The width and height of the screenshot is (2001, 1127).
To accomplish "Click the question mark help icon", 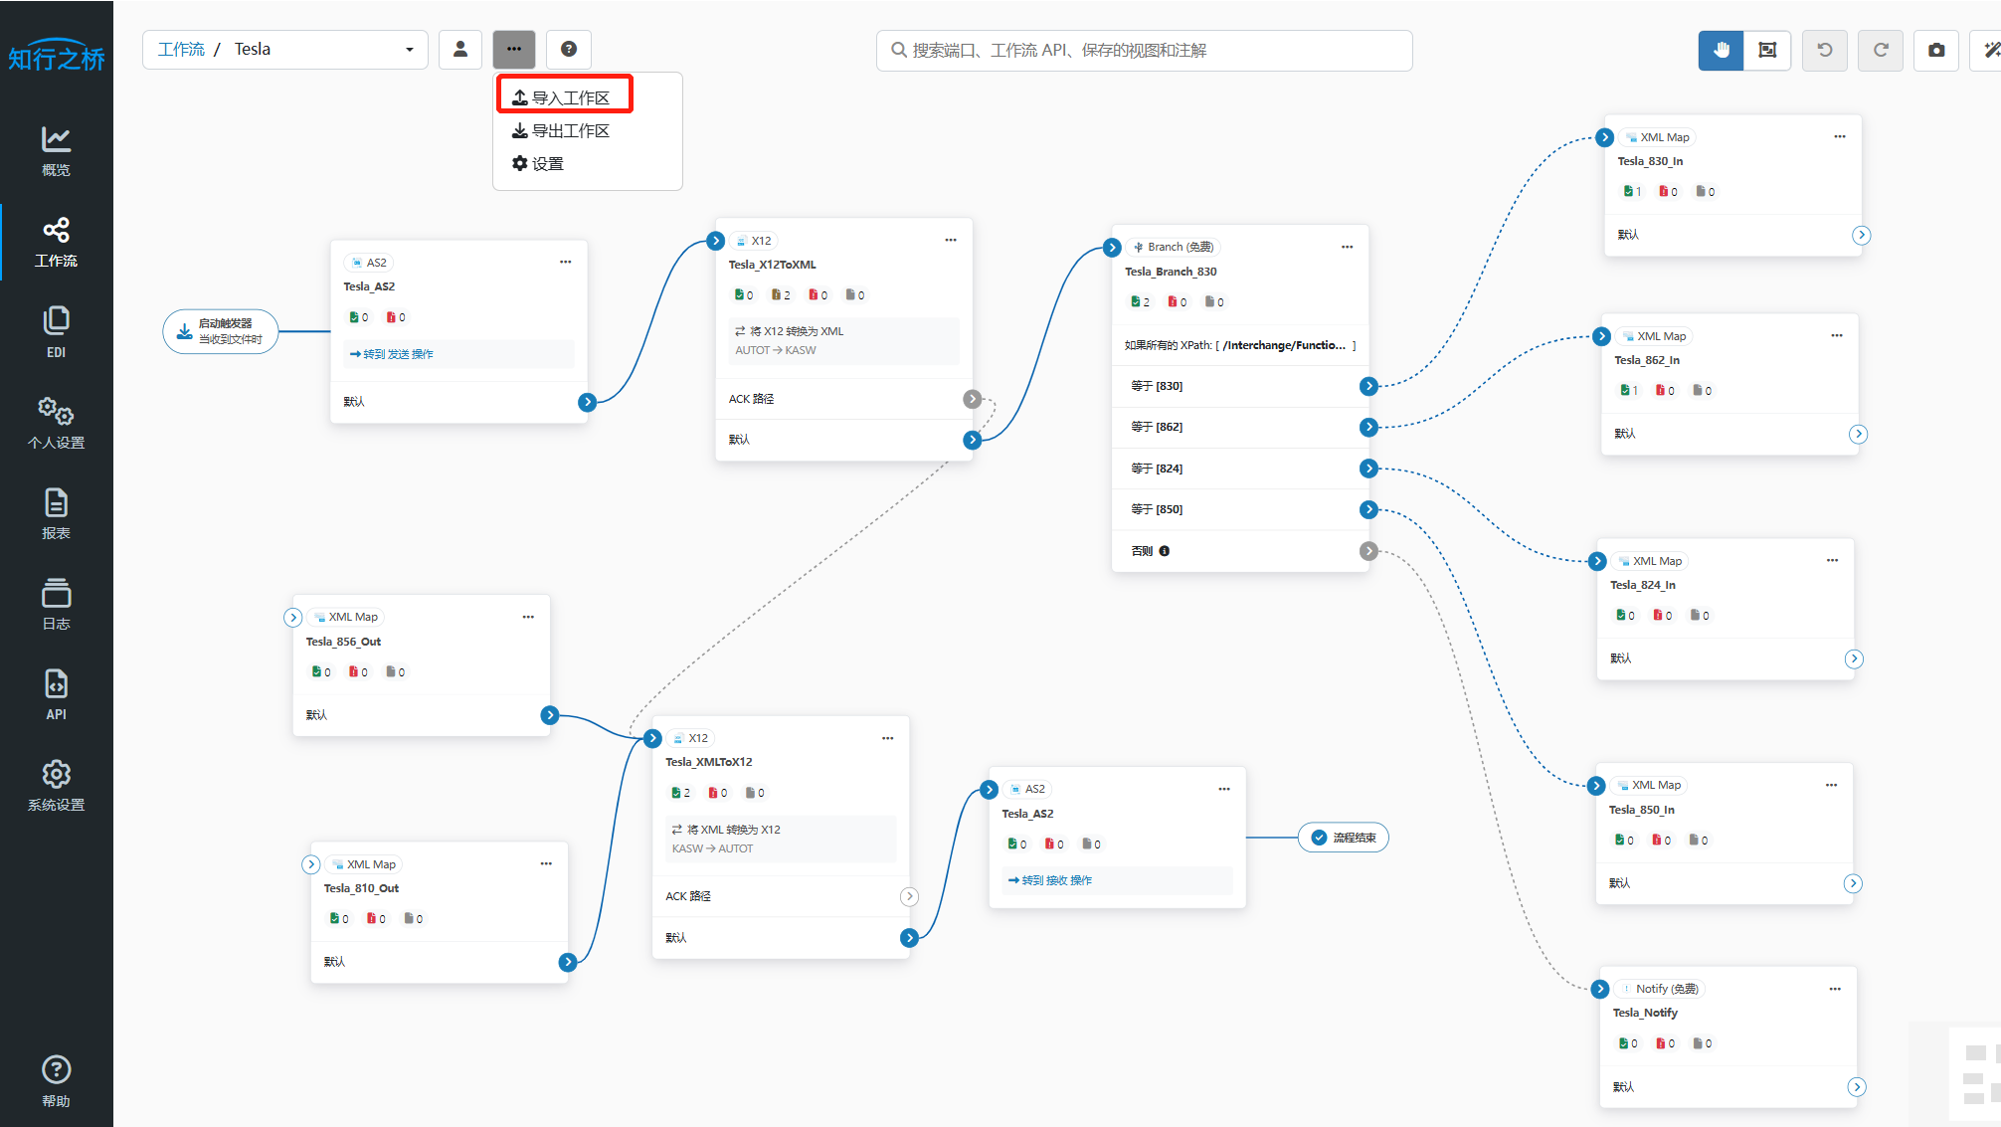I will (569, 49).
